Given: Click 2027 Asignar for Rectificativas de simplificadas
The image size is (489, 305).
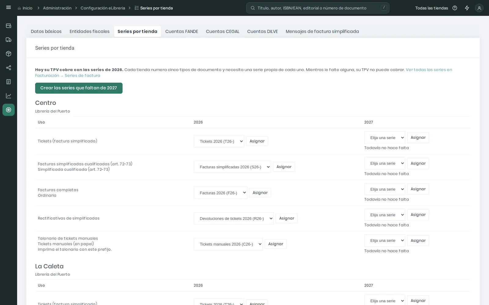Looking at the screenshot, I should coord(418,215).
